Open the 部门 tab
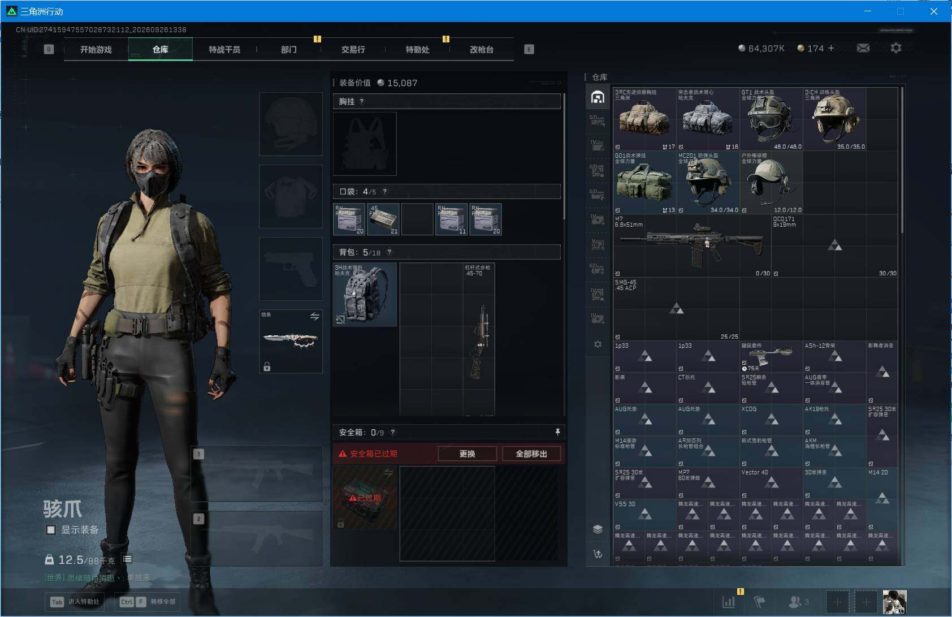This screenshot has height=617, width=952. click(x=289, y=50)
